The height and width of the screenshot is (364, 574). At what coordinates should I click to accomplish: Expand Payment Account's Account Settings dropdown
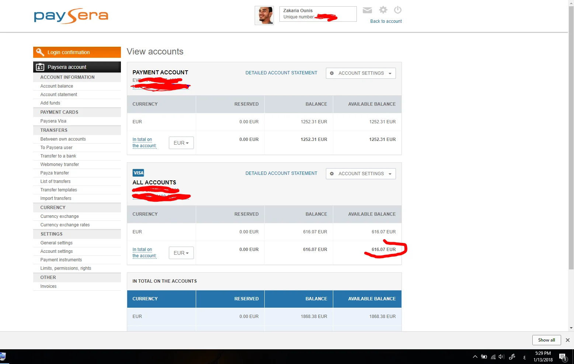[361, 73]
